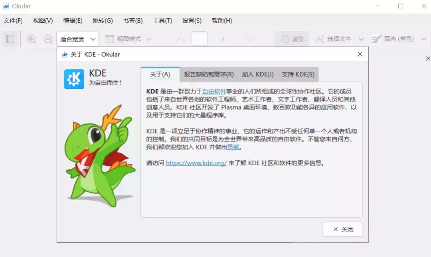Select the yellow highlighter tool
Viewport: 431px width, 257px height.
click(x=392, y=39)
